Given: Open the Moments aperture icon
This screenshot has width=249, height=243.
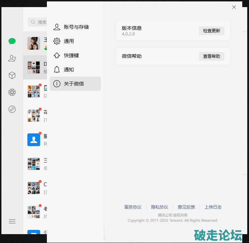Looking at the screenshot, I should coord(12,92).
